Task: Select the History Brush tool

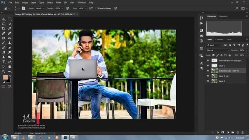Action: (4, 47)
